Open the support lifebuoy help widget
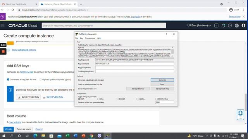 pos(240,115)
